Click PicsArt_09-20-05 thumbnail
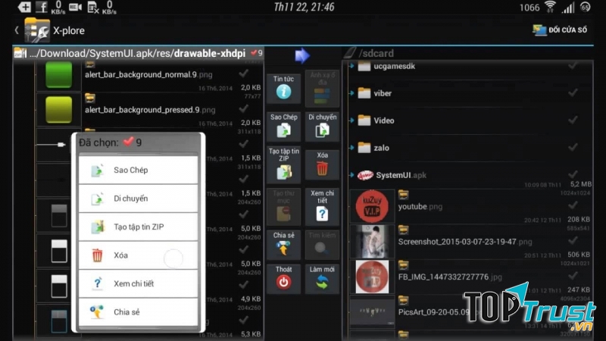This screenshot has height=341, width=606. click(372, 311)
